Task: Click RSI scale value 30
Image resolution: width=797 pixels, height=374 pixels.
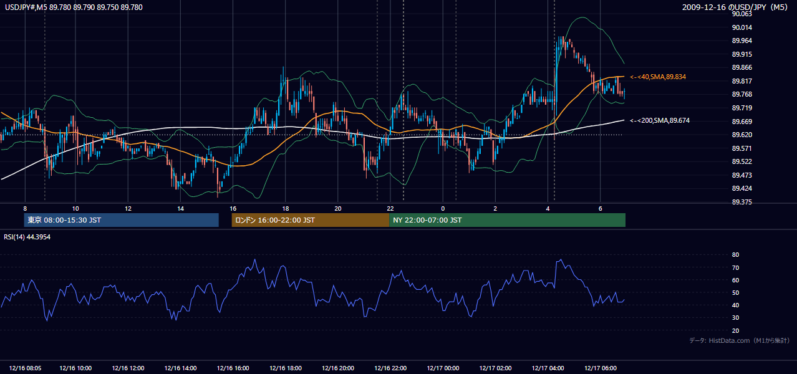Action: click(x=735, y=318)
